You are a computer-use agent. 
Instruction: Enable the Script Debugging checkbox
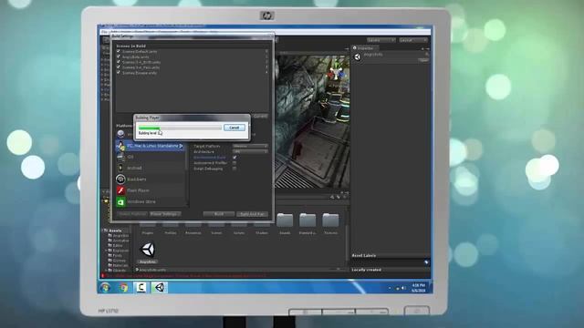(235, 169)
